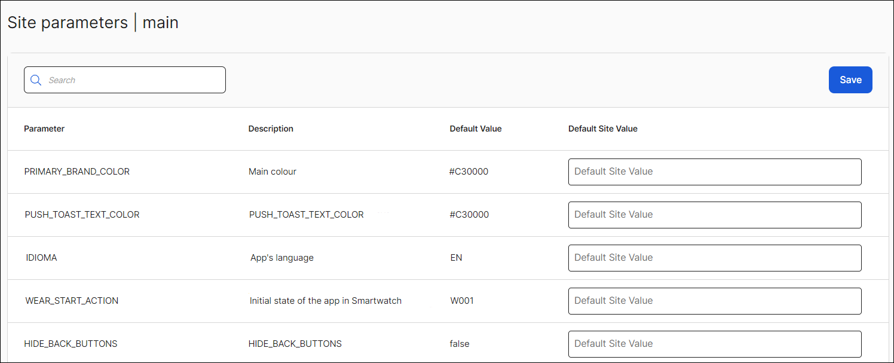
Task: Click the #C30000 value in PRIMARY_BRAND_COLOR row
Action: pos(469,172)
